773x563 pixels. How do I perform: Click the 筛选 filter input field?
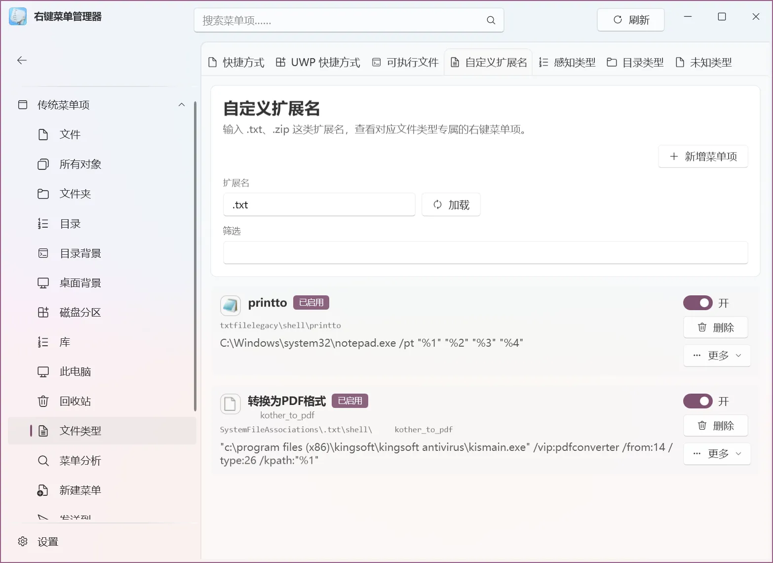(x=486, y=252)
